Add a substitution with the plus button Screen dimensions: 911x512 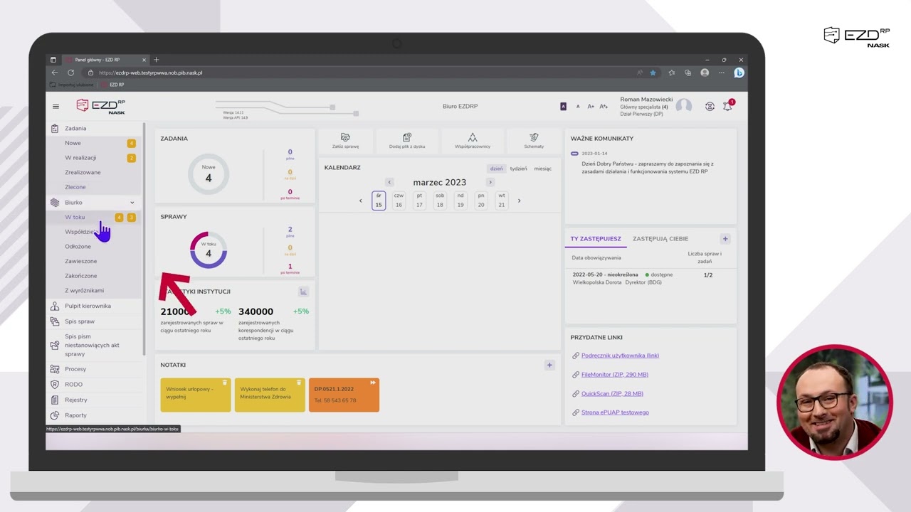pyautogui.click(x=725, y=239)
